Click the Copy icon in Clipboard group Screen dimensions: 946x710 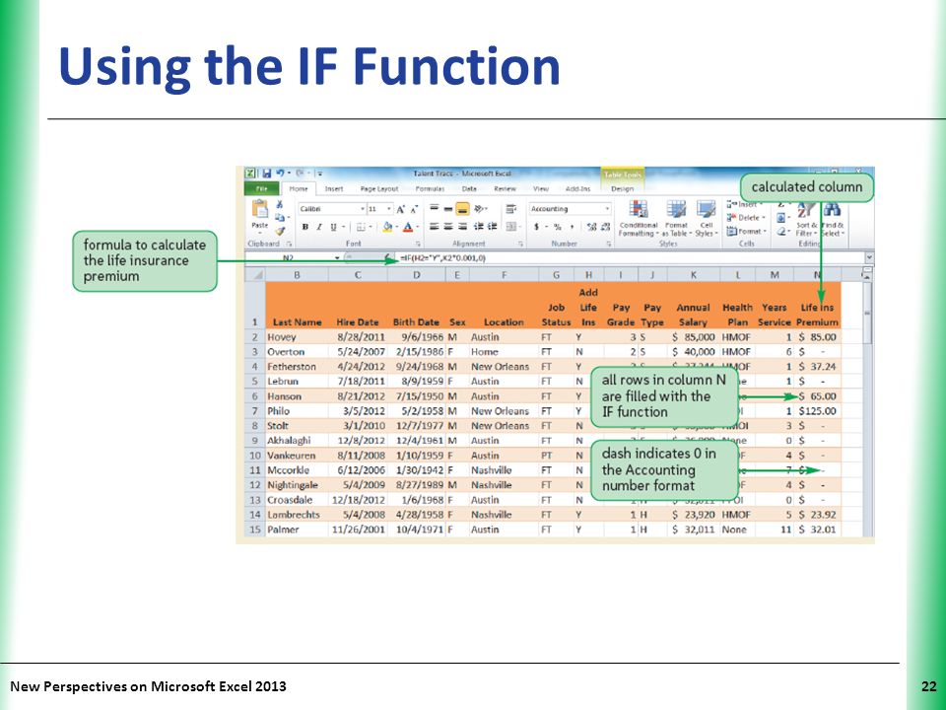[x=279, y=217]
